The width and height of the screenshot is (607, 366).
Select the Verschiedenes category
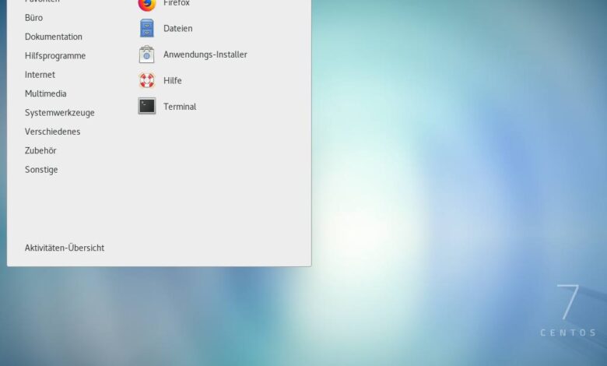[x=52, y=132]
